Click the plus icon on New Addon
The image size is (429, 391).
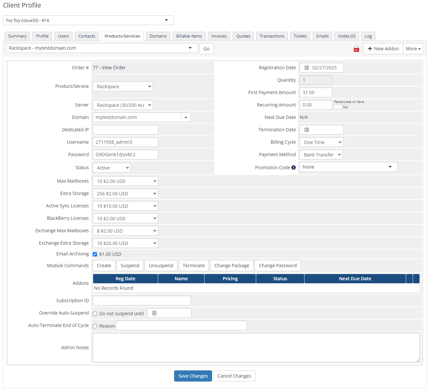click(370, 49)
